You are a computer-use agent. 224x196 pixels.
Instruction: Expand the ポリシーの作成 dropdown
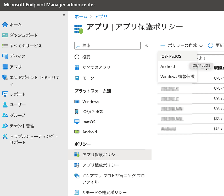tap(181, 45)
